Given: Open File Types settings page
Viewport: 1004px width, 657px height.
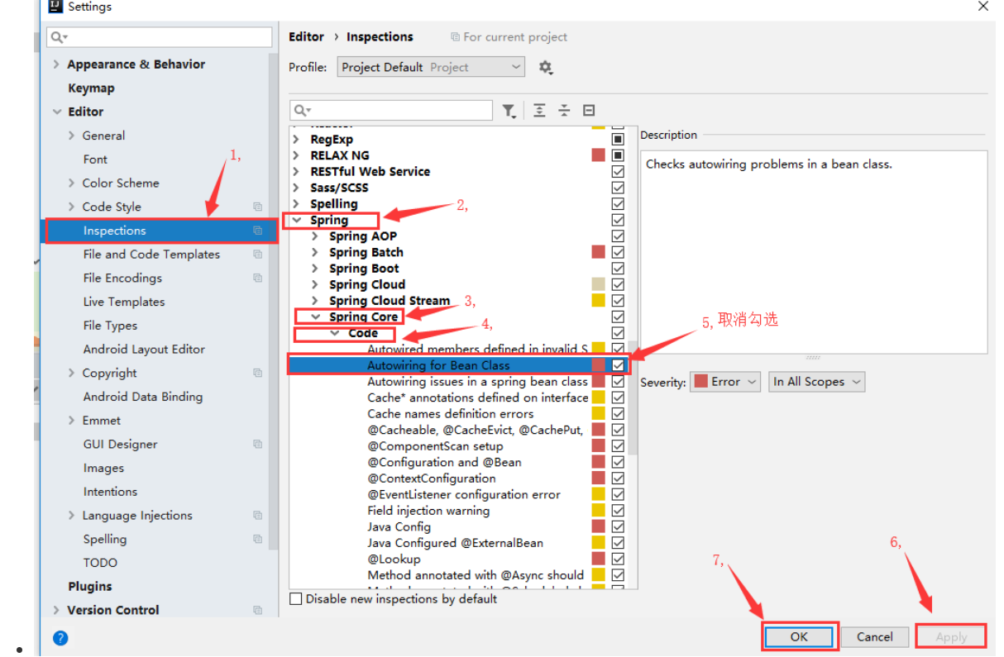Looking at the screenshot, I should (110, 326).
